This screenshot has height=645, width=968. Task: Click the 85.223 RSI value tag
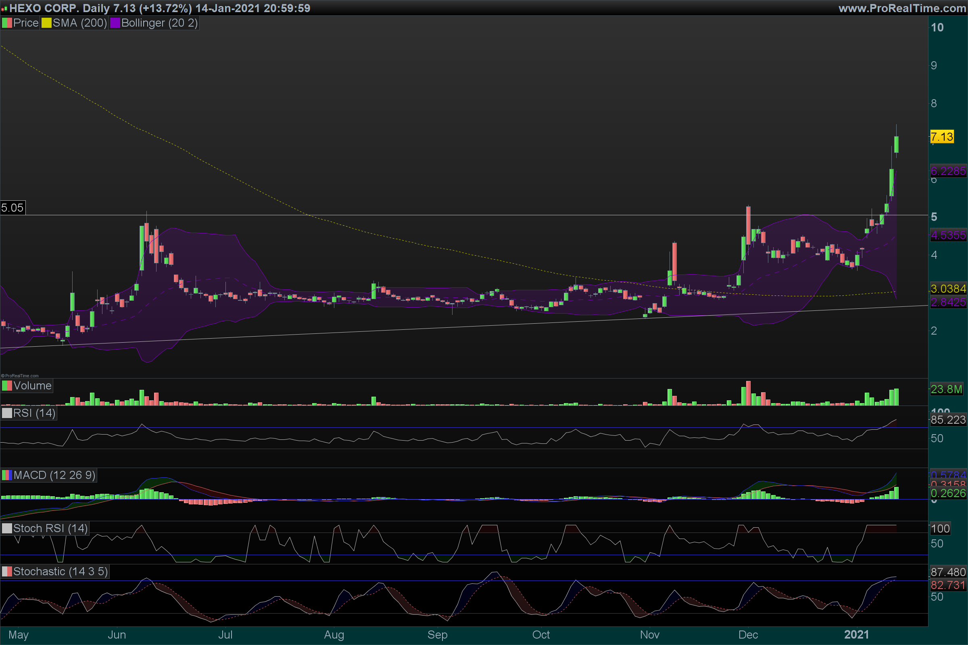948,420
